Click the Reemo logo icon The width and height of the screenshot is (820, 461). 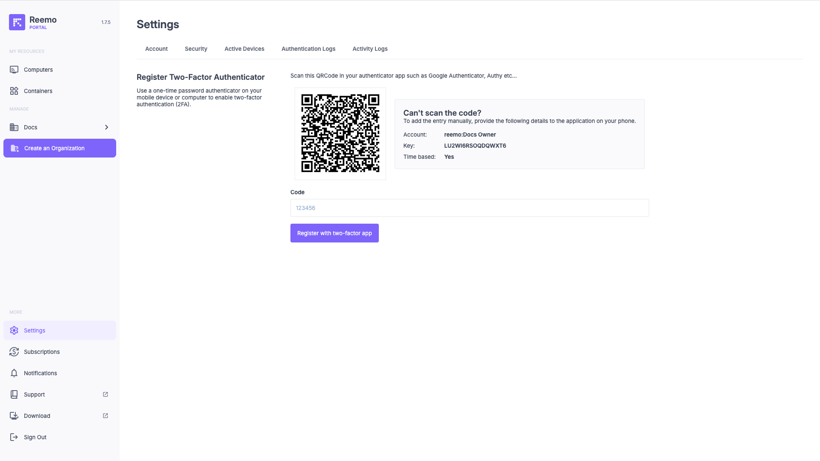[17, 22]
